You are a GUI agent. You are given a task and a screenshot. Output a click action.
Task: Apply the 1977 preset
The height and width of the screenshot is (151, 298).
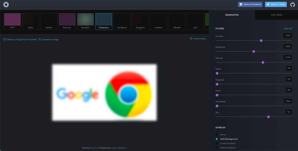pos(12,22)
